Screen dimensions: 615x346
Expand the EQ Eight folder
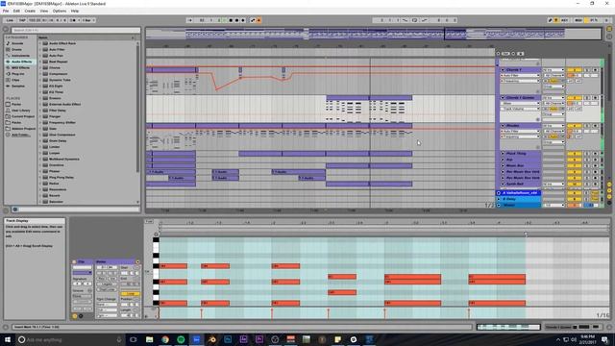tap(40, 86)
